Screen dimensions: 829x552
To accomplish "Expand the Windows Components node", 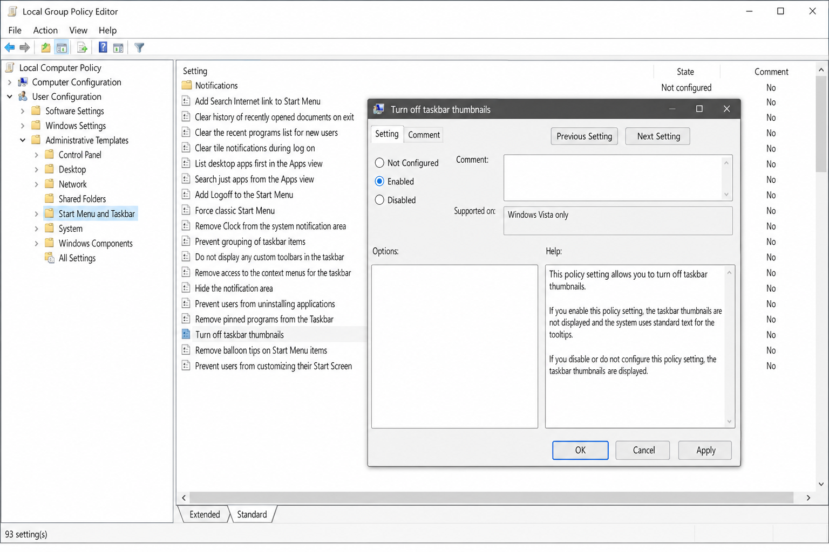I will point(36,244).
